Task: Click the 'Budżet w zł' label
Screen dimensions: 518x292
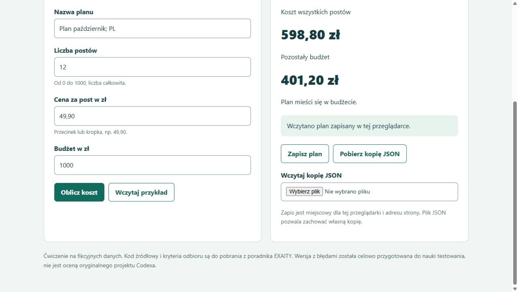Action: (72, 148)
